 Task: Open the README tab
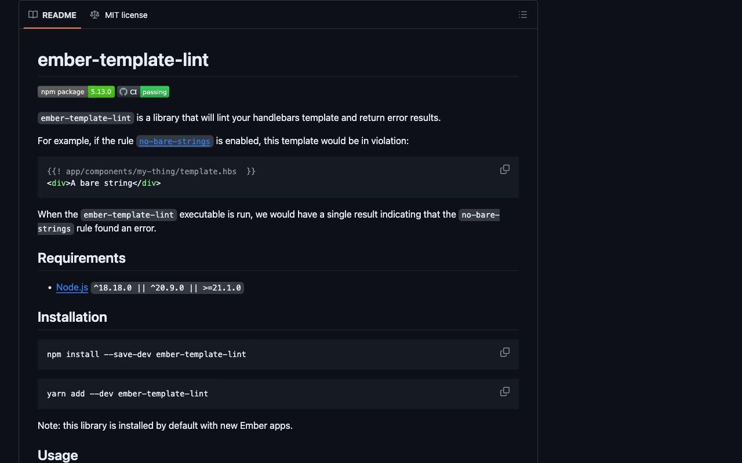pyautogui.click(x=52, y=15)
